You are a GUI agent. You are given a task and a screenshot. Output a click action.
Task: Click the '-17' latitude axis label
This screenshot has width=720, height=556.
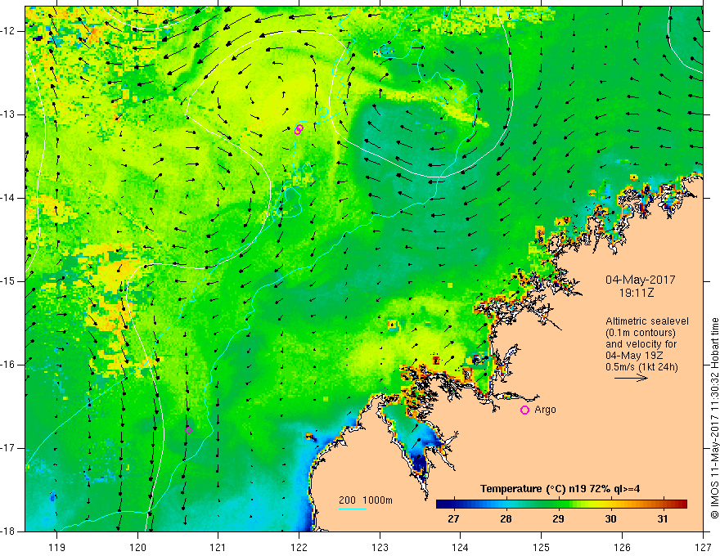click(x=9, y=448)
